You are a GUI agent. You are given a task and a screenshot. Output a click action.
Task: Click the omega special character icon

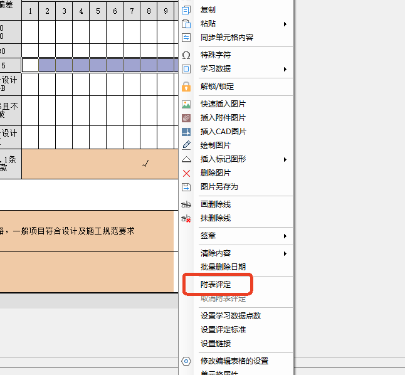(186, 55)
